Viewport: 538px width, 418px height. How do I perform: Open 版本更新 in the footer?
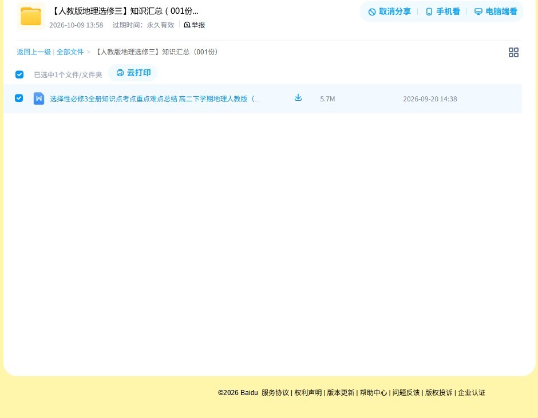(341, 393)
